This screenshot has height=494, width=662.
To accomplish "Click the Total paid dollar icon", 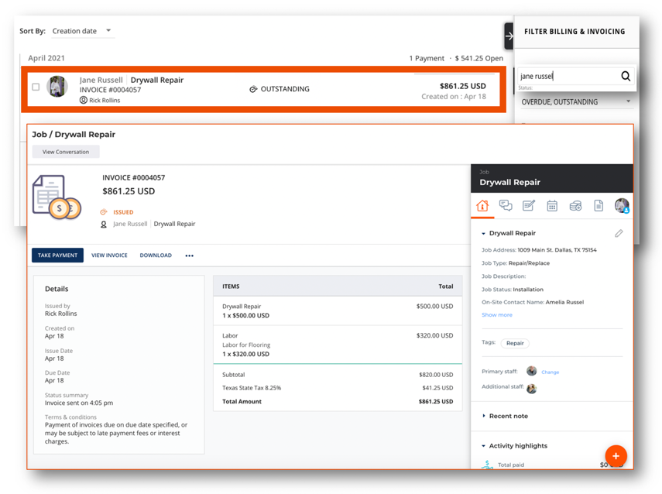I will pos(487,465).
